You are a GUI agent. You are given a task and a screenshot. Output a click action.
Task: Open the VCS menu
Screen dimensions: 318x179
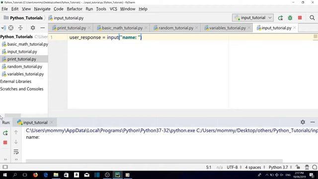pos(113,9)
